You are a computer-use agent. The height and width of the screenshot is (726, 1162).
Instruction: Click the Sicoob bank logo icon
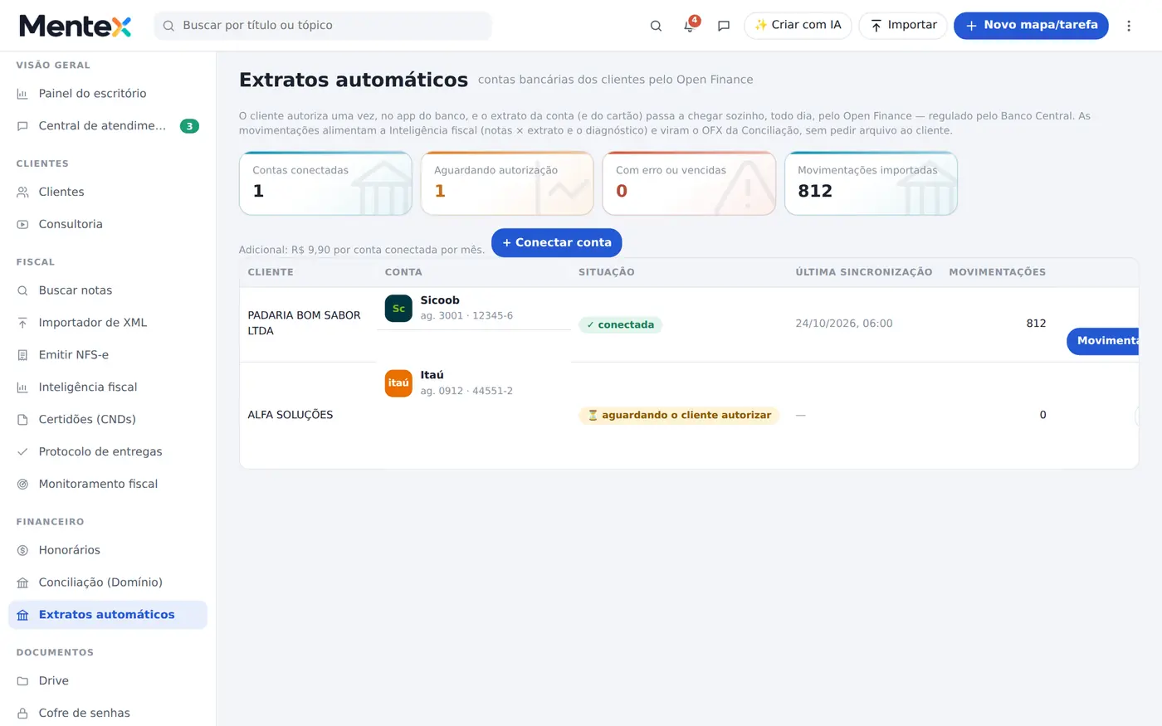point(398,308)
